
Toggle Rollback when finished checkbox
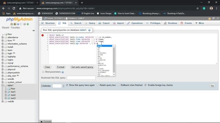pos(119,85)
